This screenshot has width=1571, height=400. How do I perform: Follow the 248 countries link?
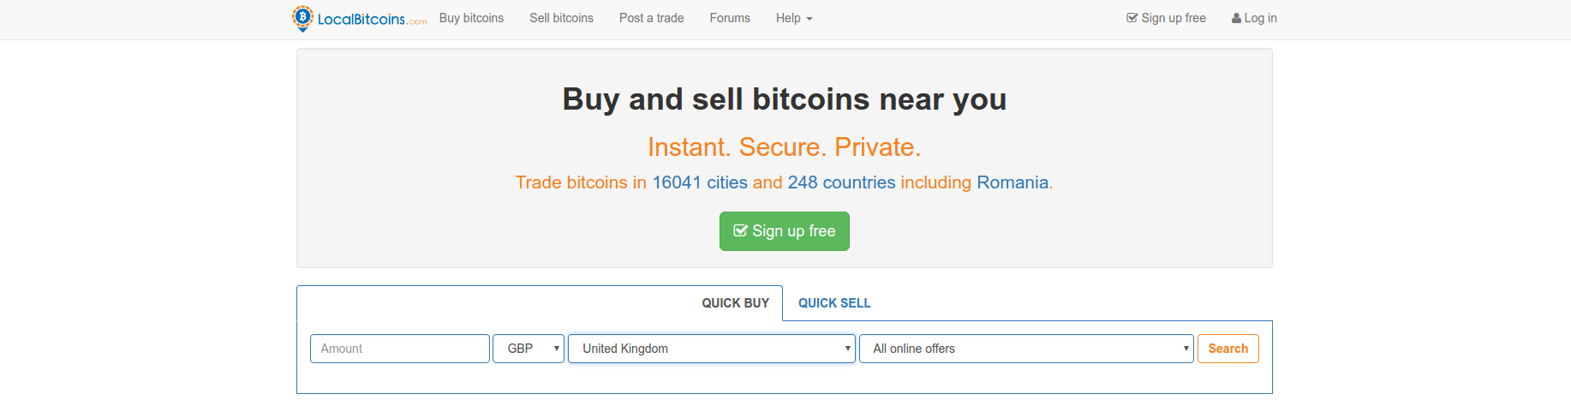[x=841, y=182]
